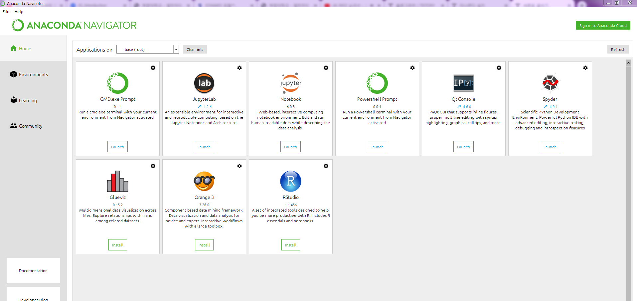Install Glueviz
Image resolution: width=637 pixels, height=301 pixels.
[x=118, y=245]
